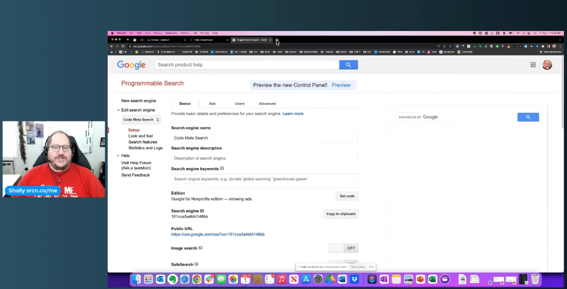
Task: Open the Learn more link
Action: (293, 113)
